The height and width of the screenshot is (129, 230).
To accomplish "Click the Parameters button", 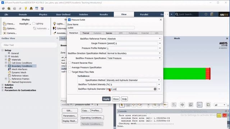I will pyautogui.click(x=70, y=116).
